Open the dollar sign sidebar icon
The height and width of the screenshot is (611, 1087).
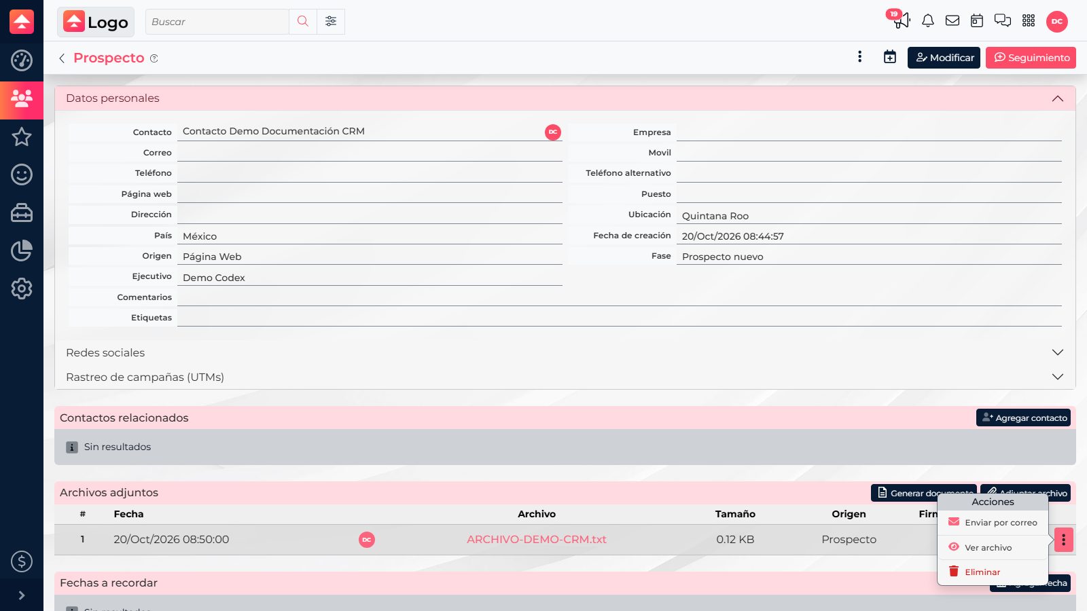coord(22,561)
